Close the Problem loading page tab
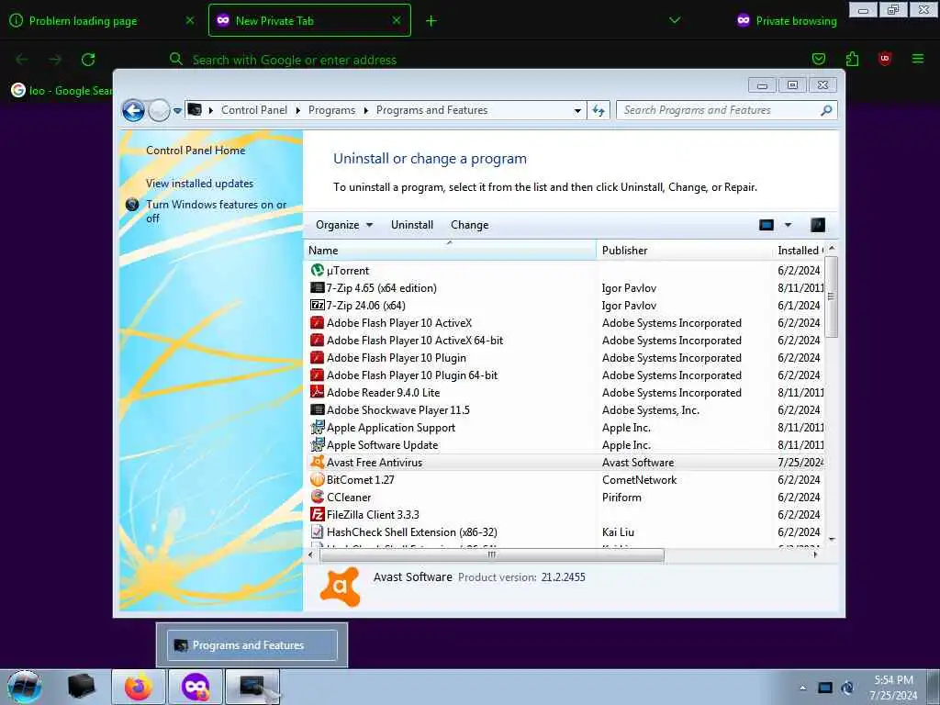940x705 pixels. click(190, 20)
